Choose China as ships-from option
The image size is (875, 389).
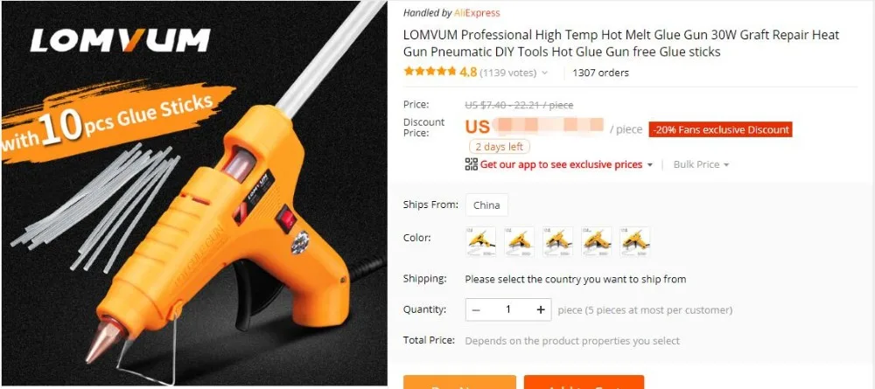click(486, 205)
